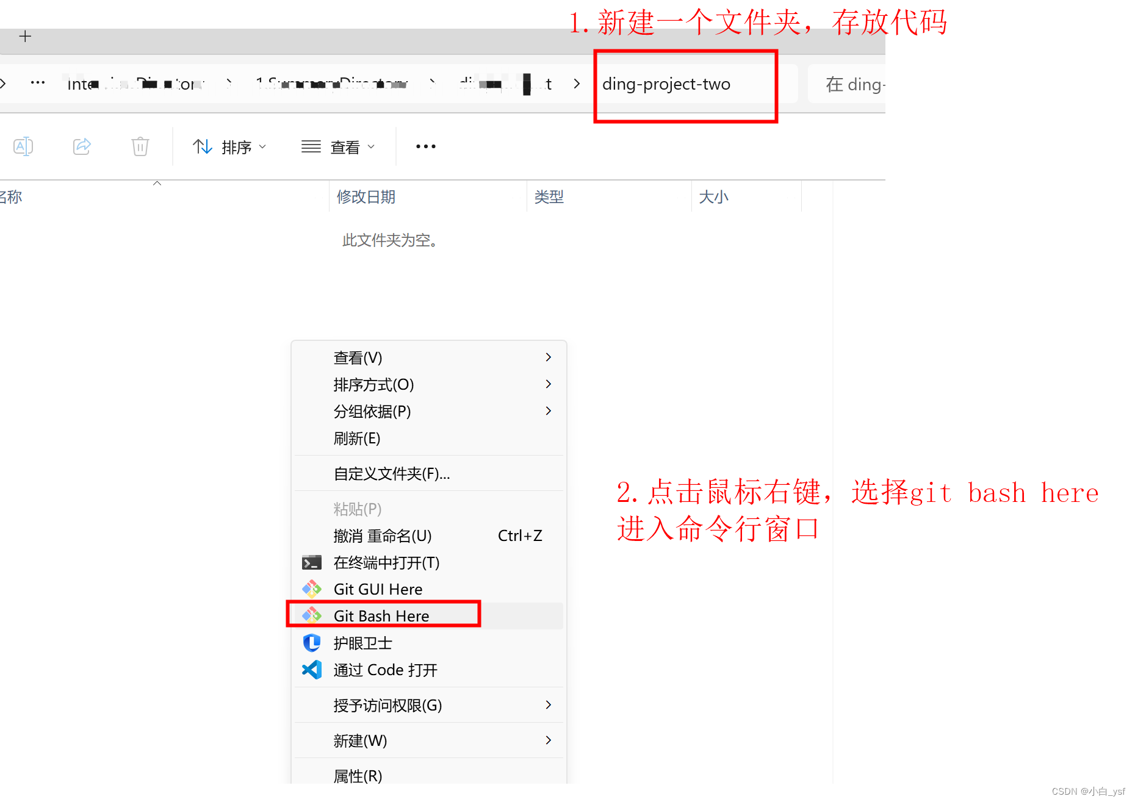Image resolution: width=1135 pixels, height=802 pixels.
Task: Open the 查看 view dropdown
Action: 338,147
